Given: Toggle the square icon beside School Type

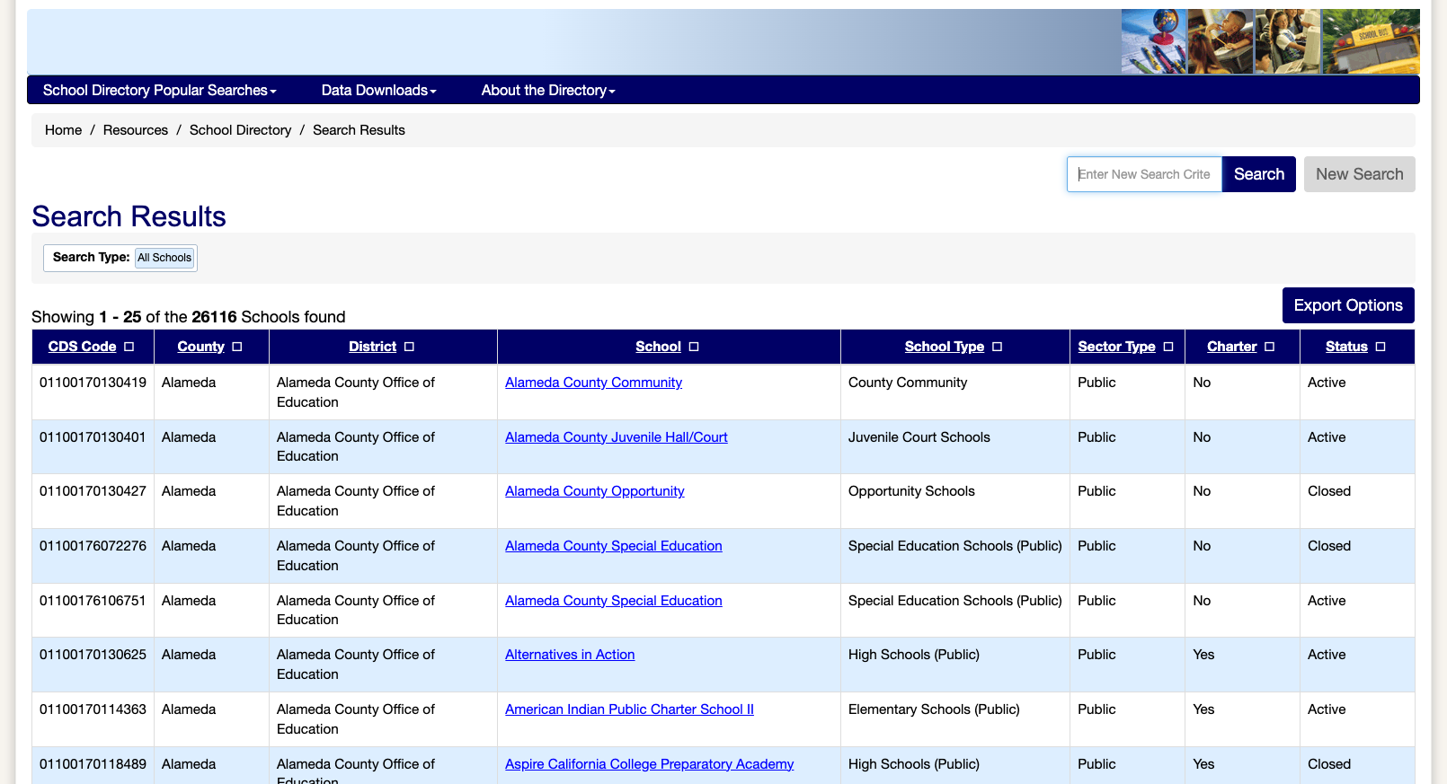Looking at the screenshot, I should pyautogui.click(x=998, y=347).
